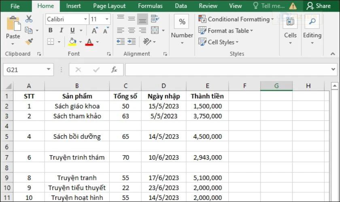Increase font size with the larger A

point(95,30)
